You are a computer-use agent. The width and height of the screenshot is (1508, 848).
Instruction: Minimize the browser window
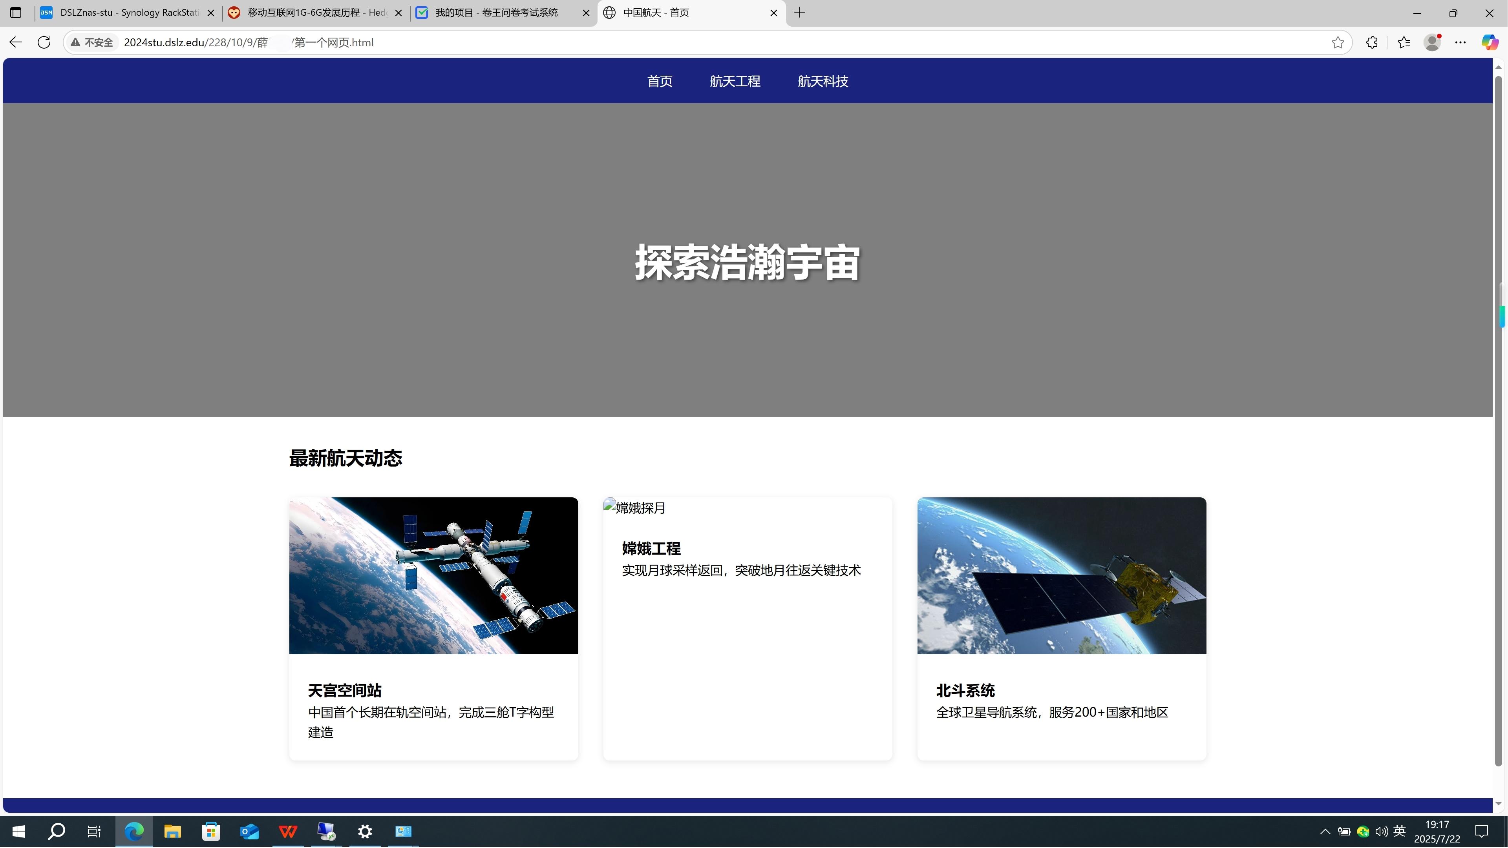coord(1417,13)
